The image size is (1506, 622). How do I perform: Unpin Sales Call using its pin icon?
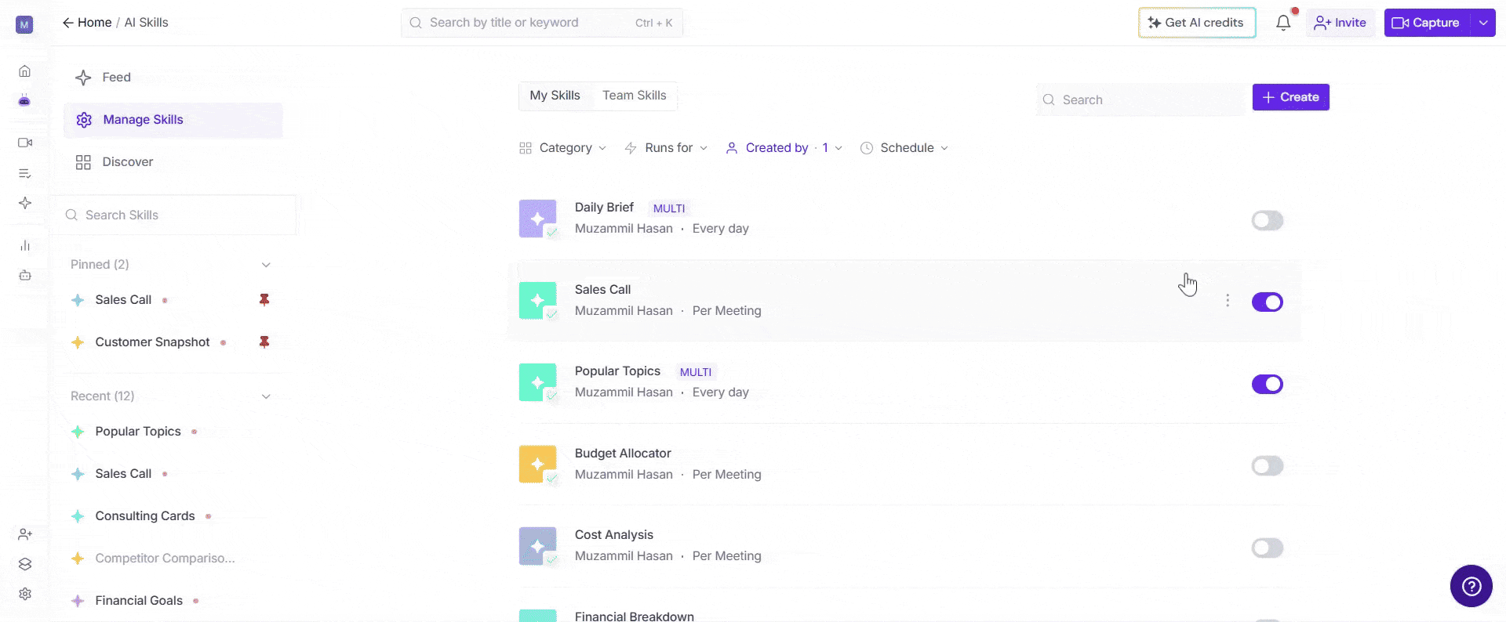(264, 300)
